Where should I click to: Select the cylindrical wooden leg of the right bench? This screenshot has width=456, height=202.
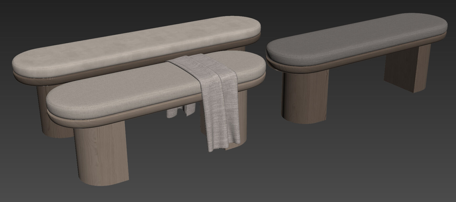pos(305,97)
